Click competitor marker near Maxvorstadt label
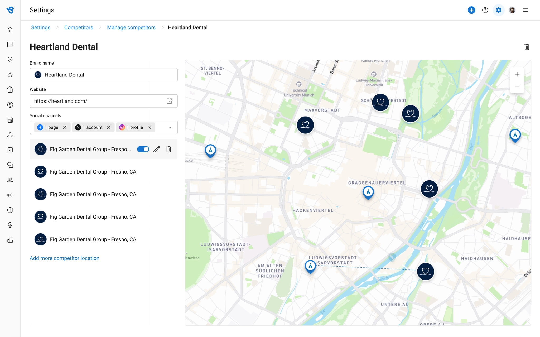 click(x=305, y=125)
